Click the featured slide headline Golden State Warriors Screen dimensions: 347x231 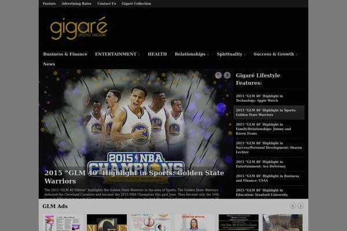pyautogui.click(x=134, y=177)
